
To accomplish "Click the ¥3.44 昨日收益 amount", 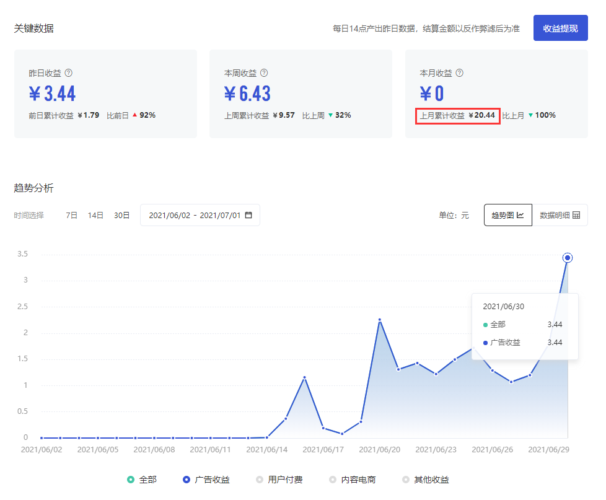I will point(52,94).
